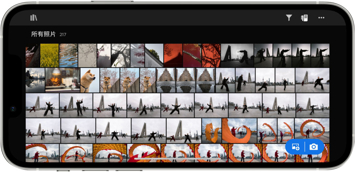355x172 pixels.
Task: Tap the 所有照片 album title
Action: [43, 34]
